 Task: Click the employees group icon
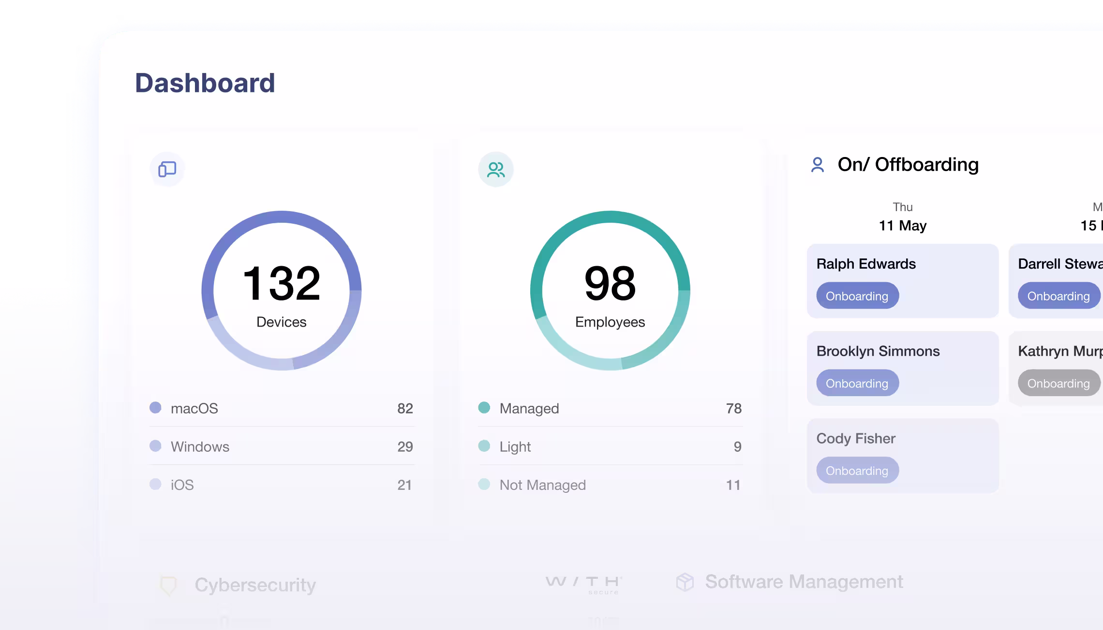tap(496, 170)
